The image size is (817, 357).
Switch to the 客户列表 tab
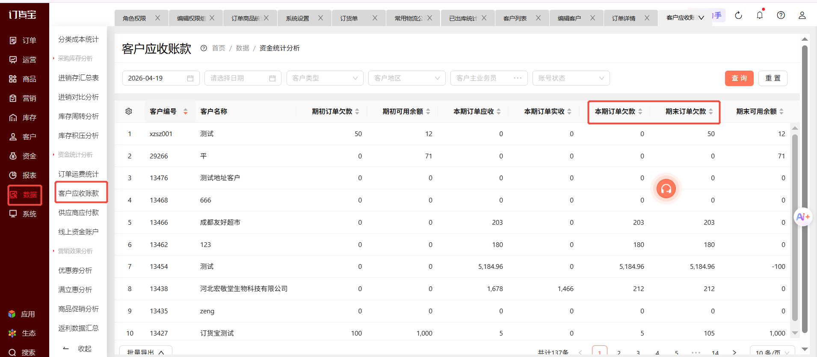click(x=515, y=18)
